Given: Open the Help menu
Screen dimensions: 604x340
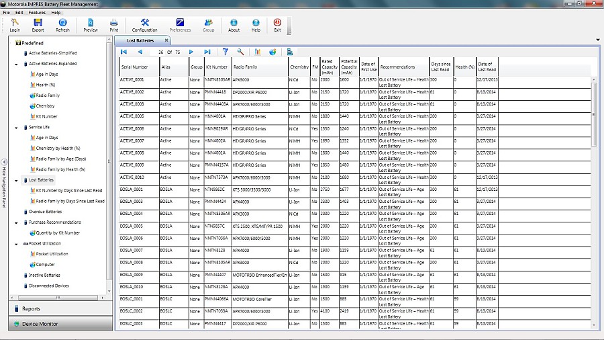Looking at the screenshot, I should coord(56,12).
